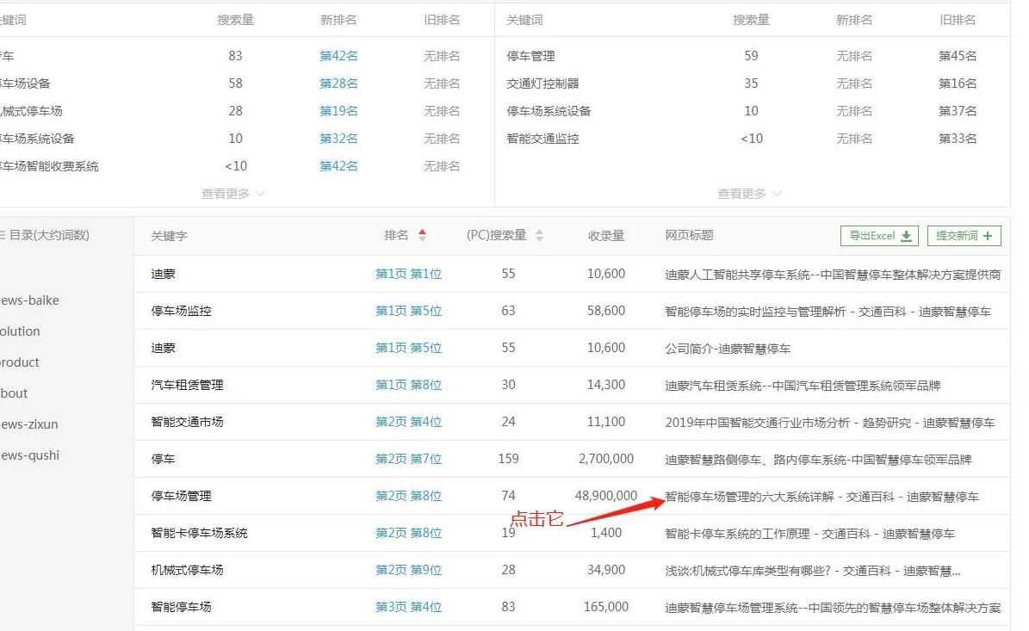
Task: Select the solution directory category
Action: pyautogui.click(x=19, y=331)
